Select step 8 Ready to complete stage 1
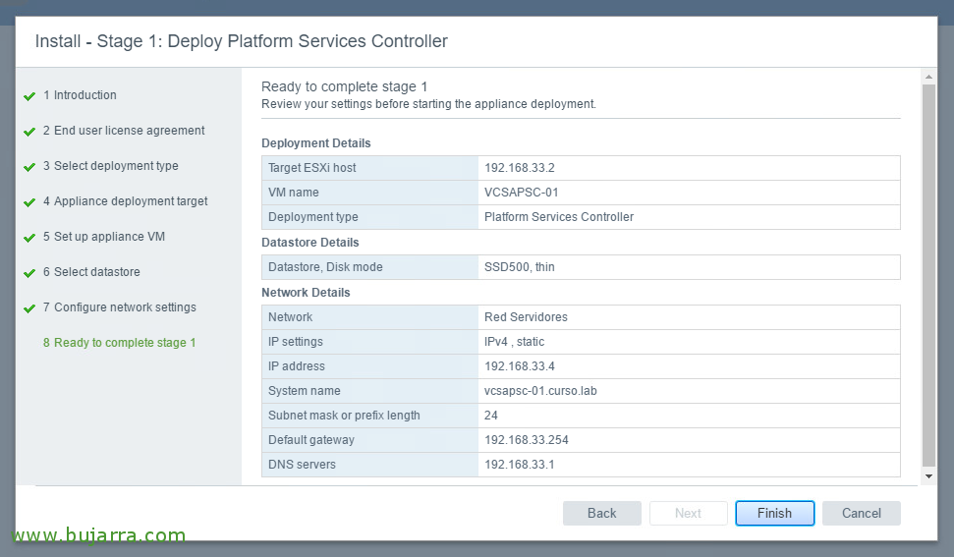The height and width of the screenshot is (557, 954). coord(119,342)
